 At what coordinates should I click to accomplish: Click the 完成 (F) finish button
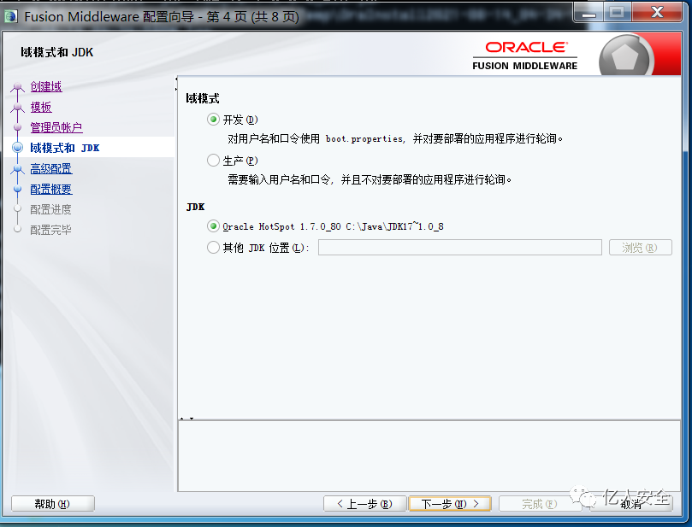[x=539, y=504]
